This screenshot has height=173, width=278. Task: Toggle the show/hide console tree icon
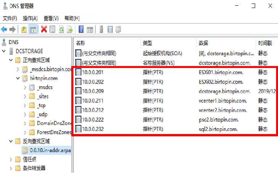click(x=33, y=29)
